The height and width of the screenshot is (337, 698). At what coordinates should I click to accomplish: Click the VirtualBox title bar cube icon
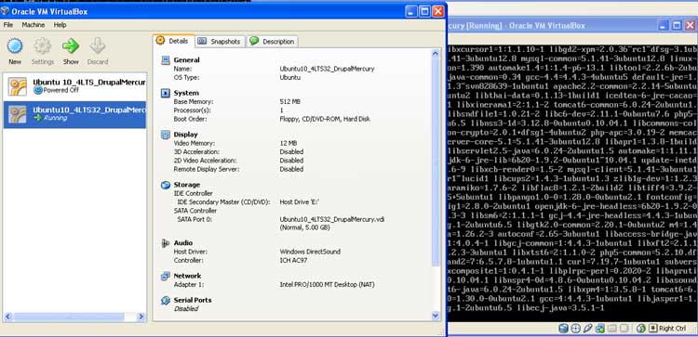point(5,10)
